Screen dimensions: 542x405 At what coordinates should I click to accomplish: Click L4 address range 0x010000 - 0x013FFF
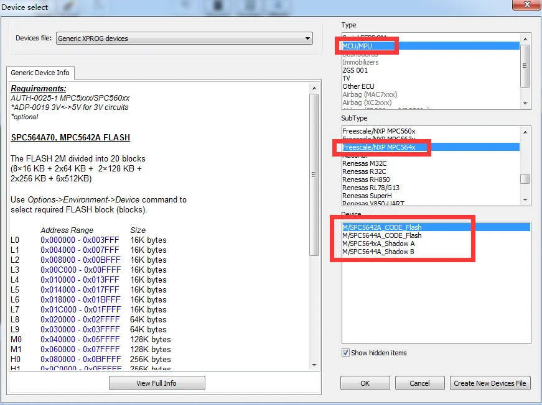pos(80,280)
